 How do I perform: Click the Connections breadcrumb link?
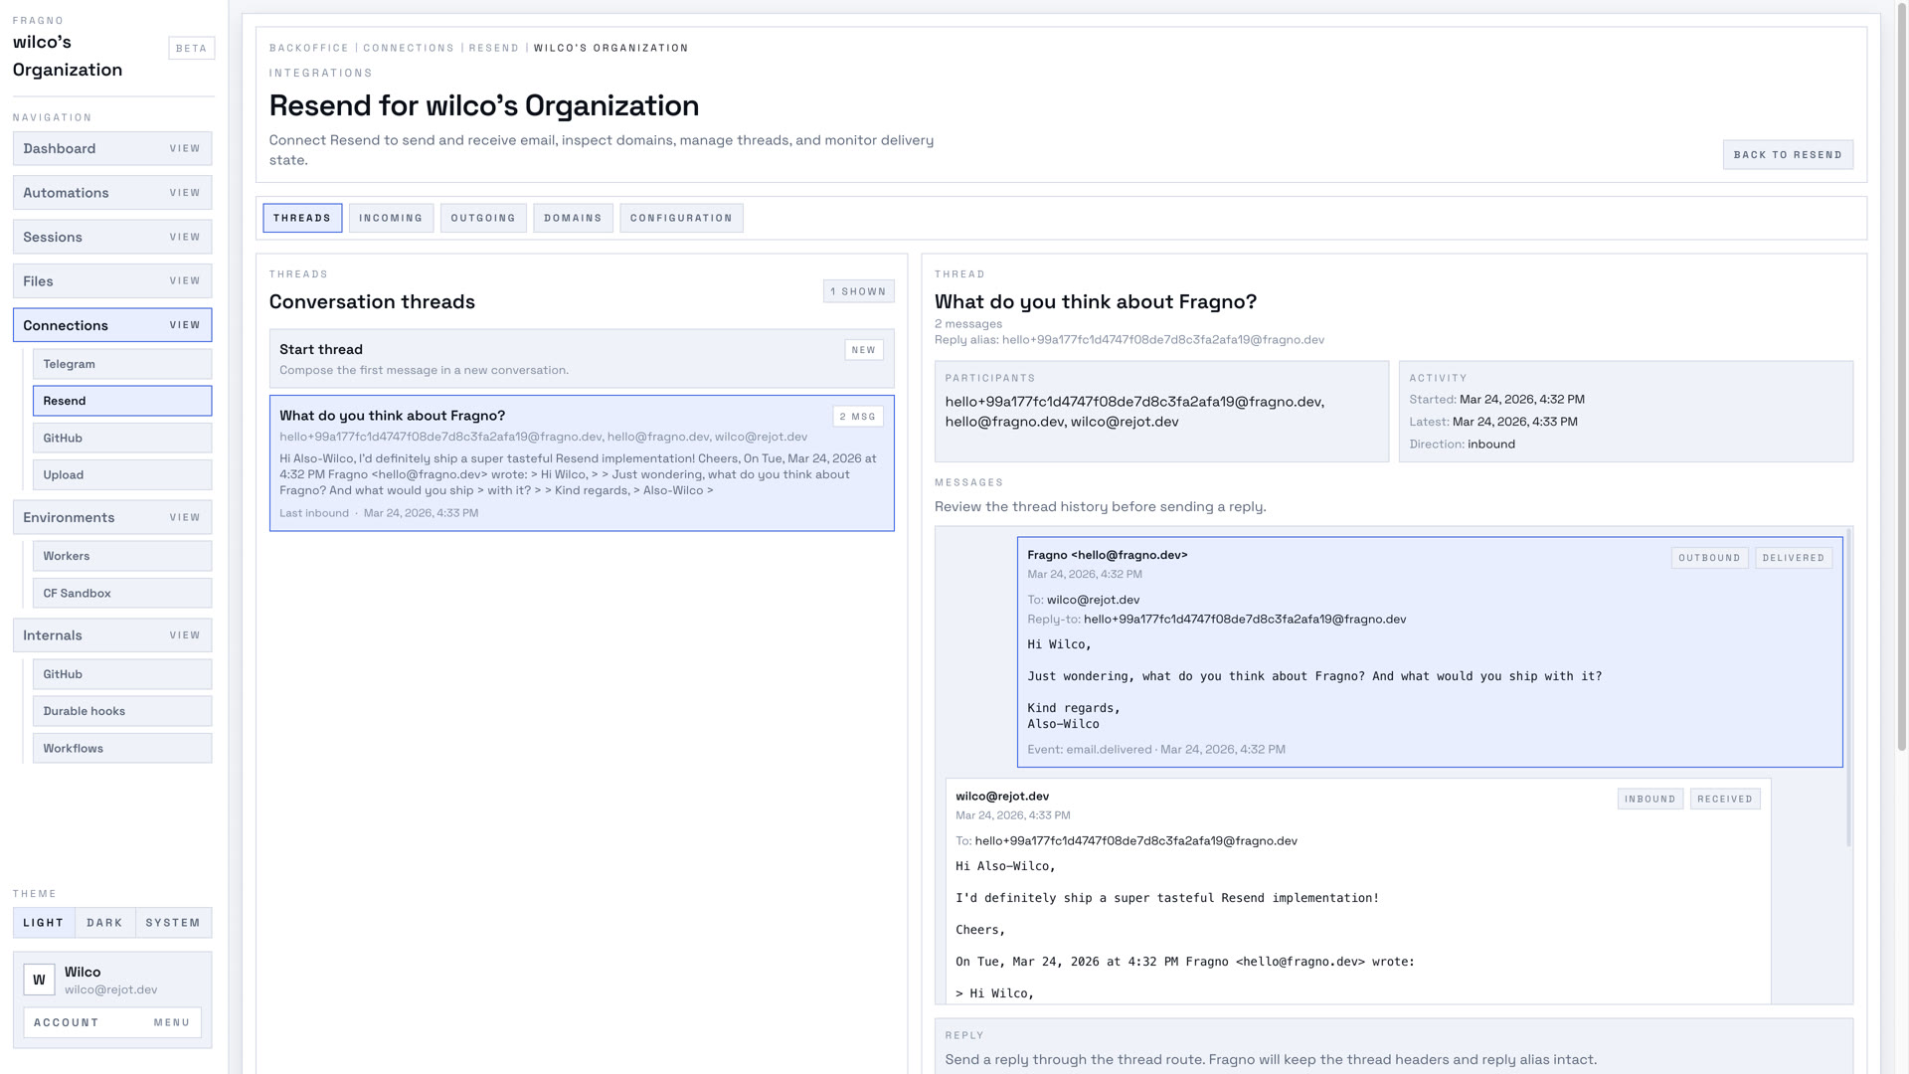(408, 48)
